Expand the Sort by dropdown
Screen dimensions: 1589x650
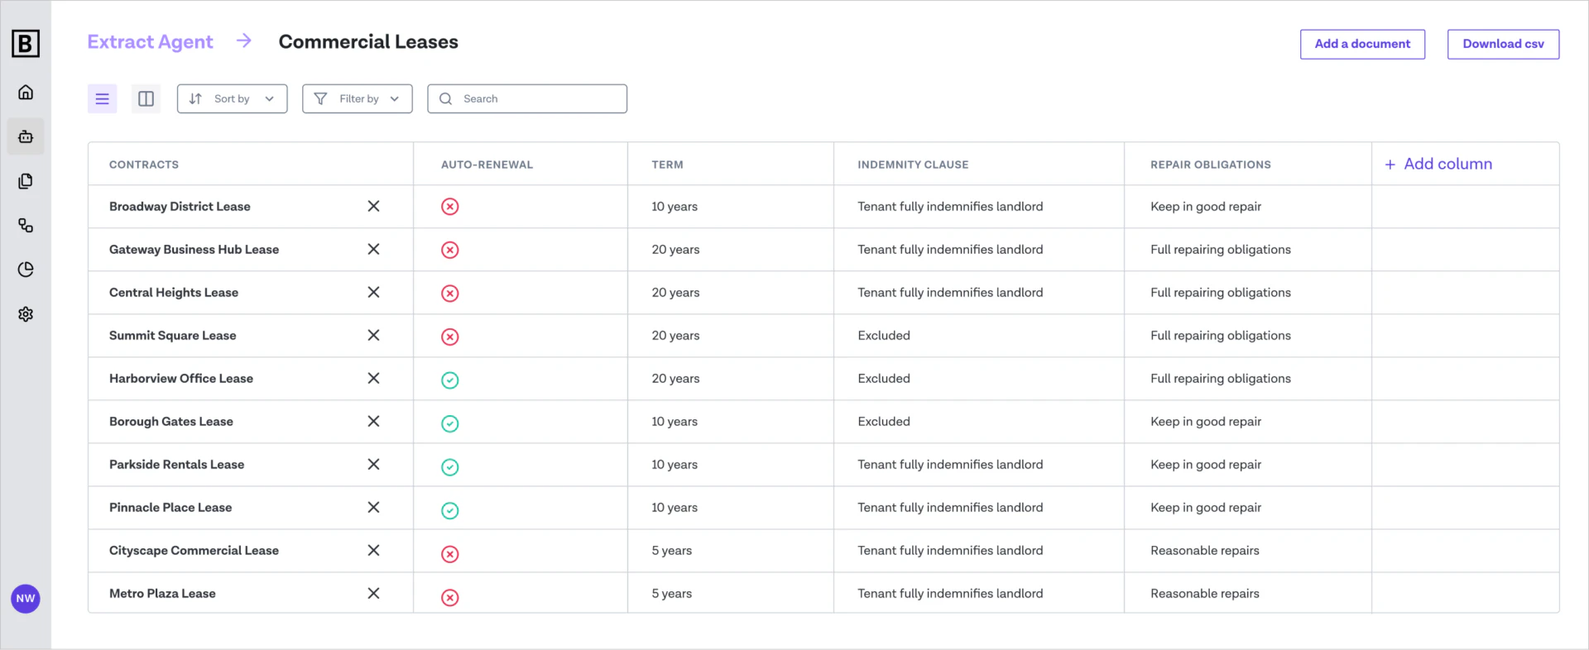coord(232,99)
